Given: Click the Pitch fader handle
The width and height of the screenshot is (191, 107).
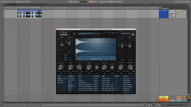Looking at the screenshot, I should (62, 45).
